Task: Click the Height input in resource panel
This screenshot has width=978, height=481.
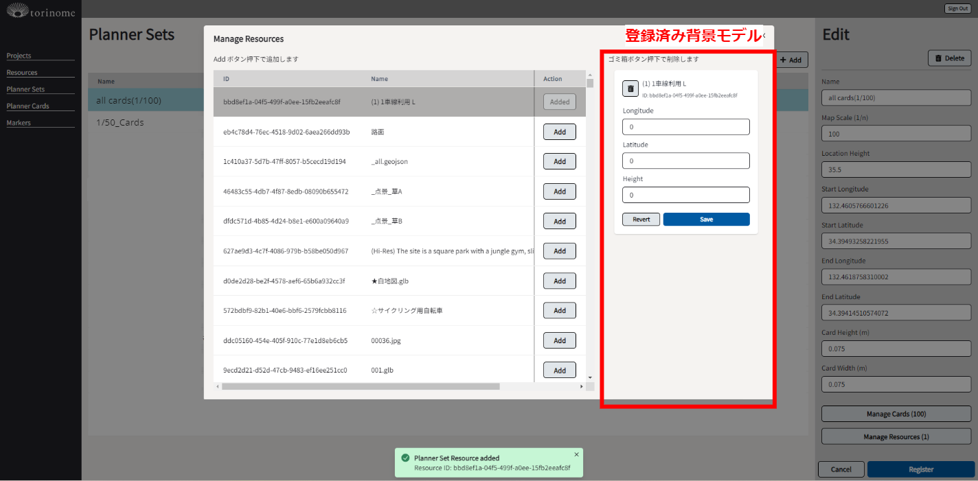Action: coord(685,195)
